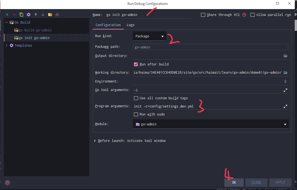Browse for the Working directory folder
This screenshot has width=297, height=190.
coord(285,73)
